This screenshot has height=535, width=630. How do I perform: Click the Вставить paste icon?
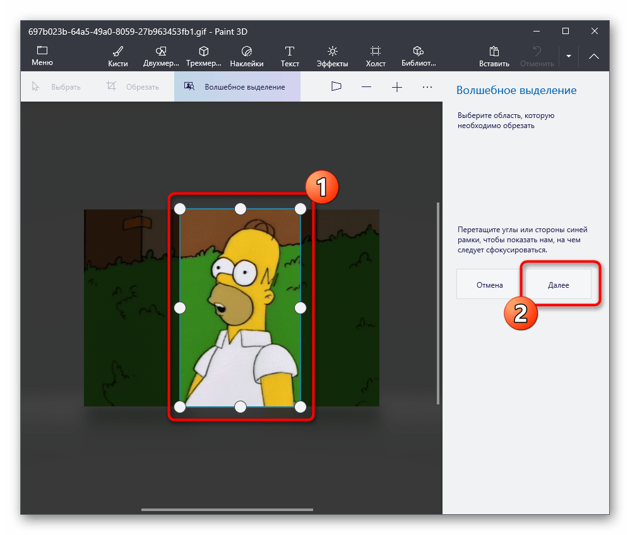494,56
